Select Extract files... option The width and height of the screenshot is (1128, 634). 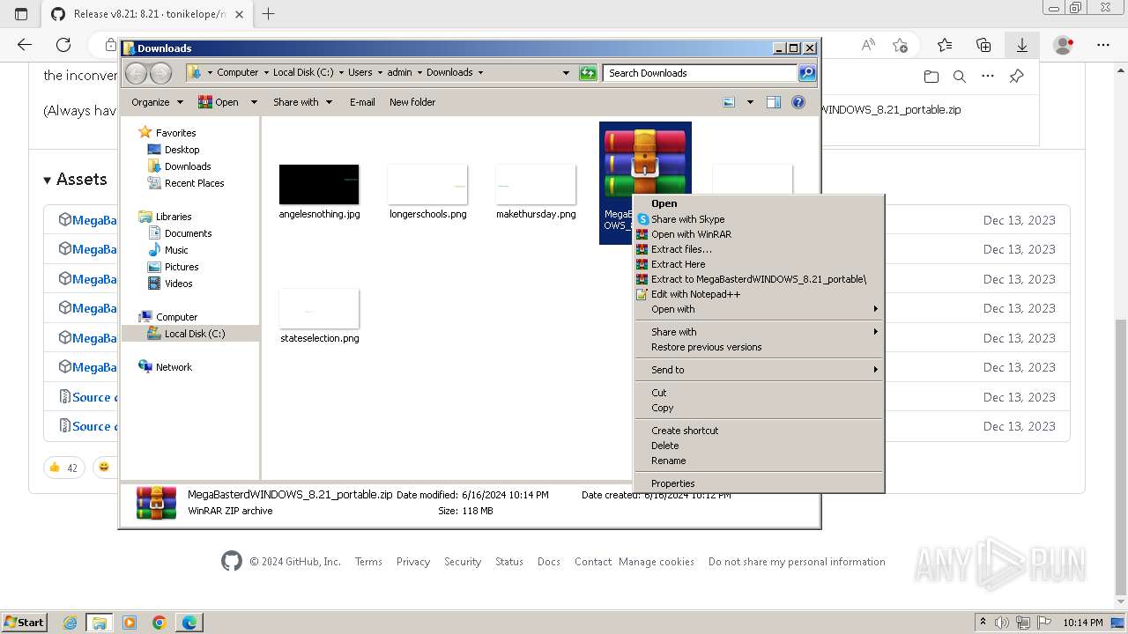pyautogui.click(x=759, y=249)
